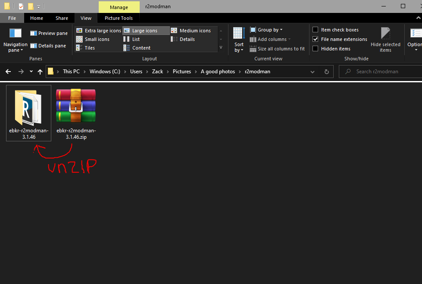Select Extra large icons layout
This screenshot has height=284, width=422.
[99, 31]
